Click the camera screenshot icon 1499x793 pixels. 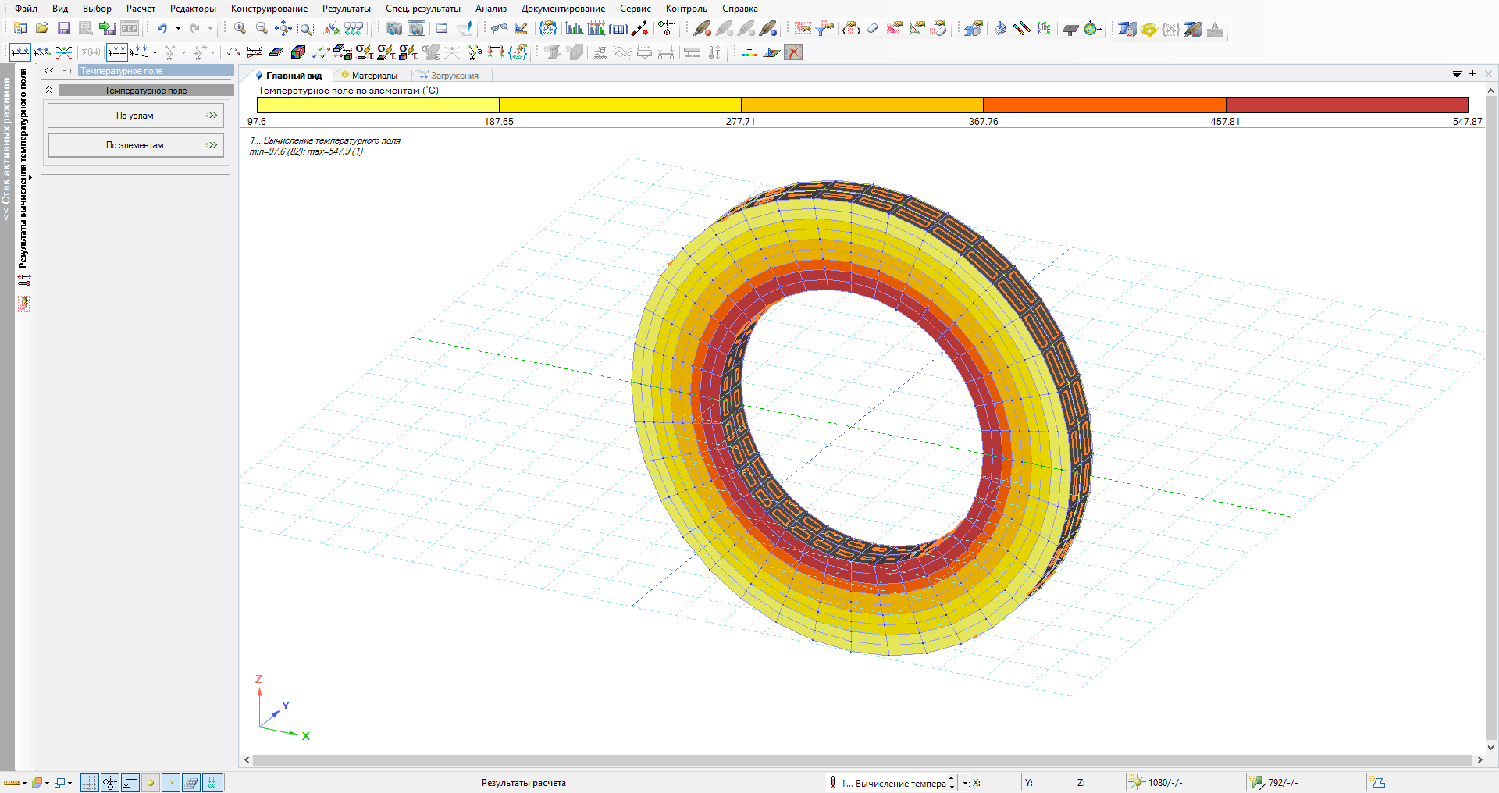point(394,29)
